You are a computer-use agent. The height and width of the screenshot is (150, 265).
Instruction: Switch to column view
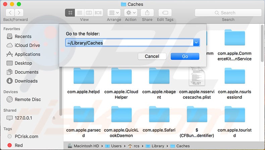pos(89,13)
